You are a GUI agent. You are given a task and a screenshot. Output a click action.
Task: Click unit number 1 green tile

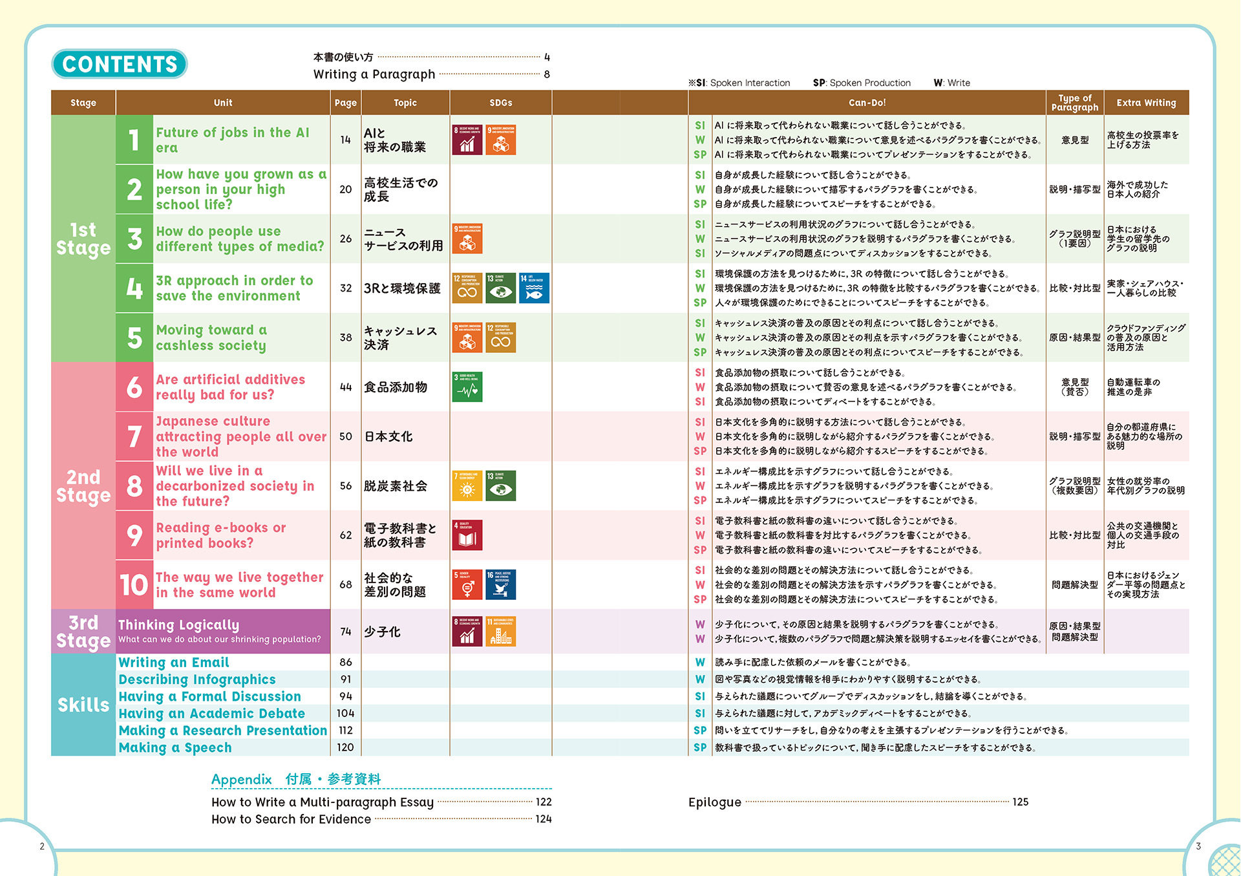pyautogui.click(x=134, y=140)
